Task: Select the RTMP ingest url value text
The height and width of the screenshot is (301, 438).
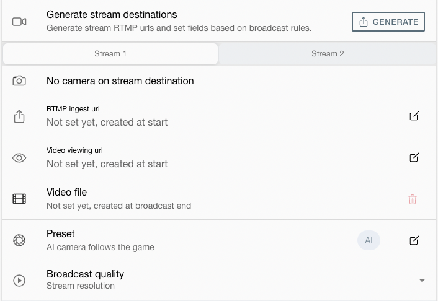Action: tap(107, 123)
